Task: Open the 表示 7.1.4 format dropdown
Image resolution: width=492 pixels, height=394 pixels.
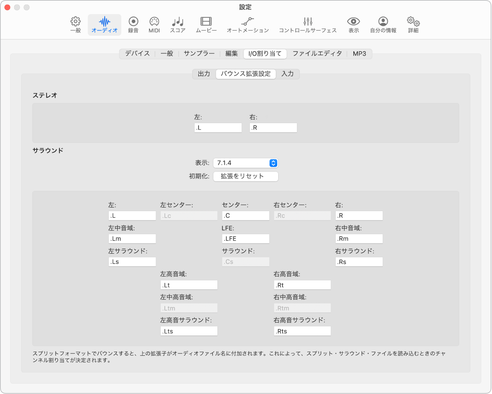Action: (246, 163)
